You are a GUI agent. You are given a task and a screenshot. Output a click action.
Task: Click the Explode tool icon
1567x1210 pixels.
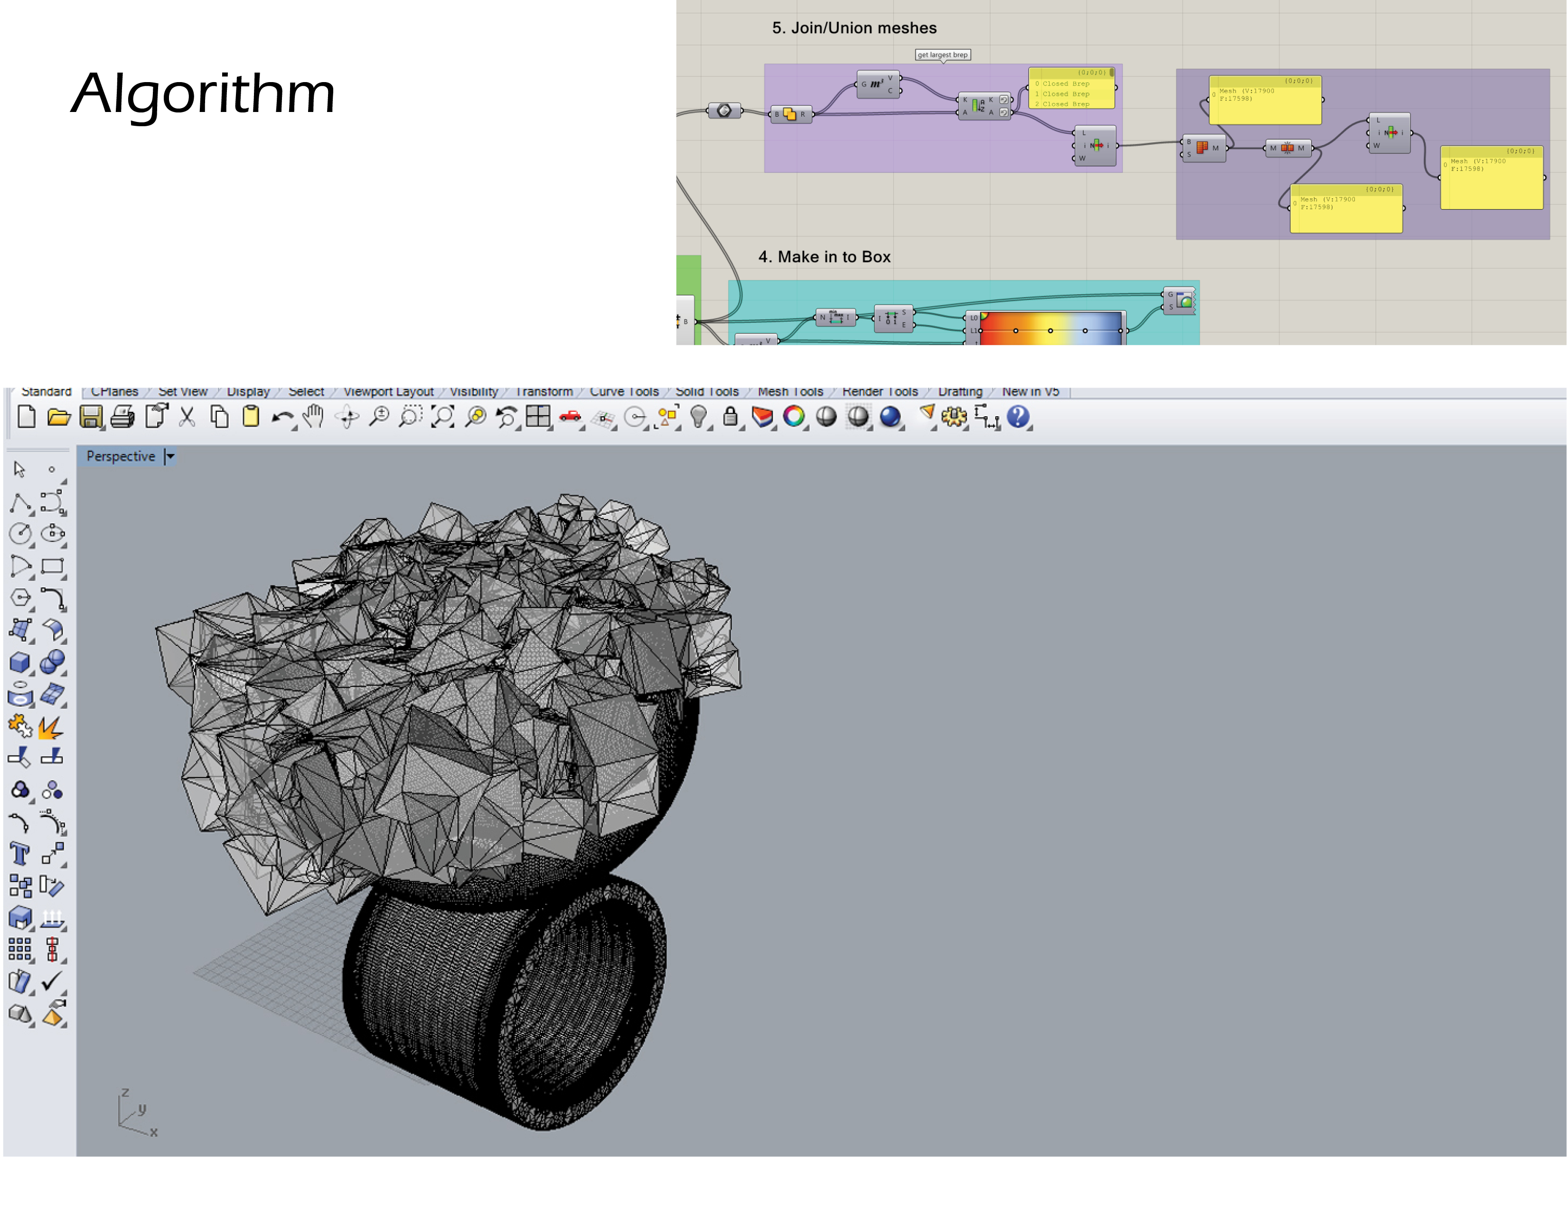pos(50,728)
